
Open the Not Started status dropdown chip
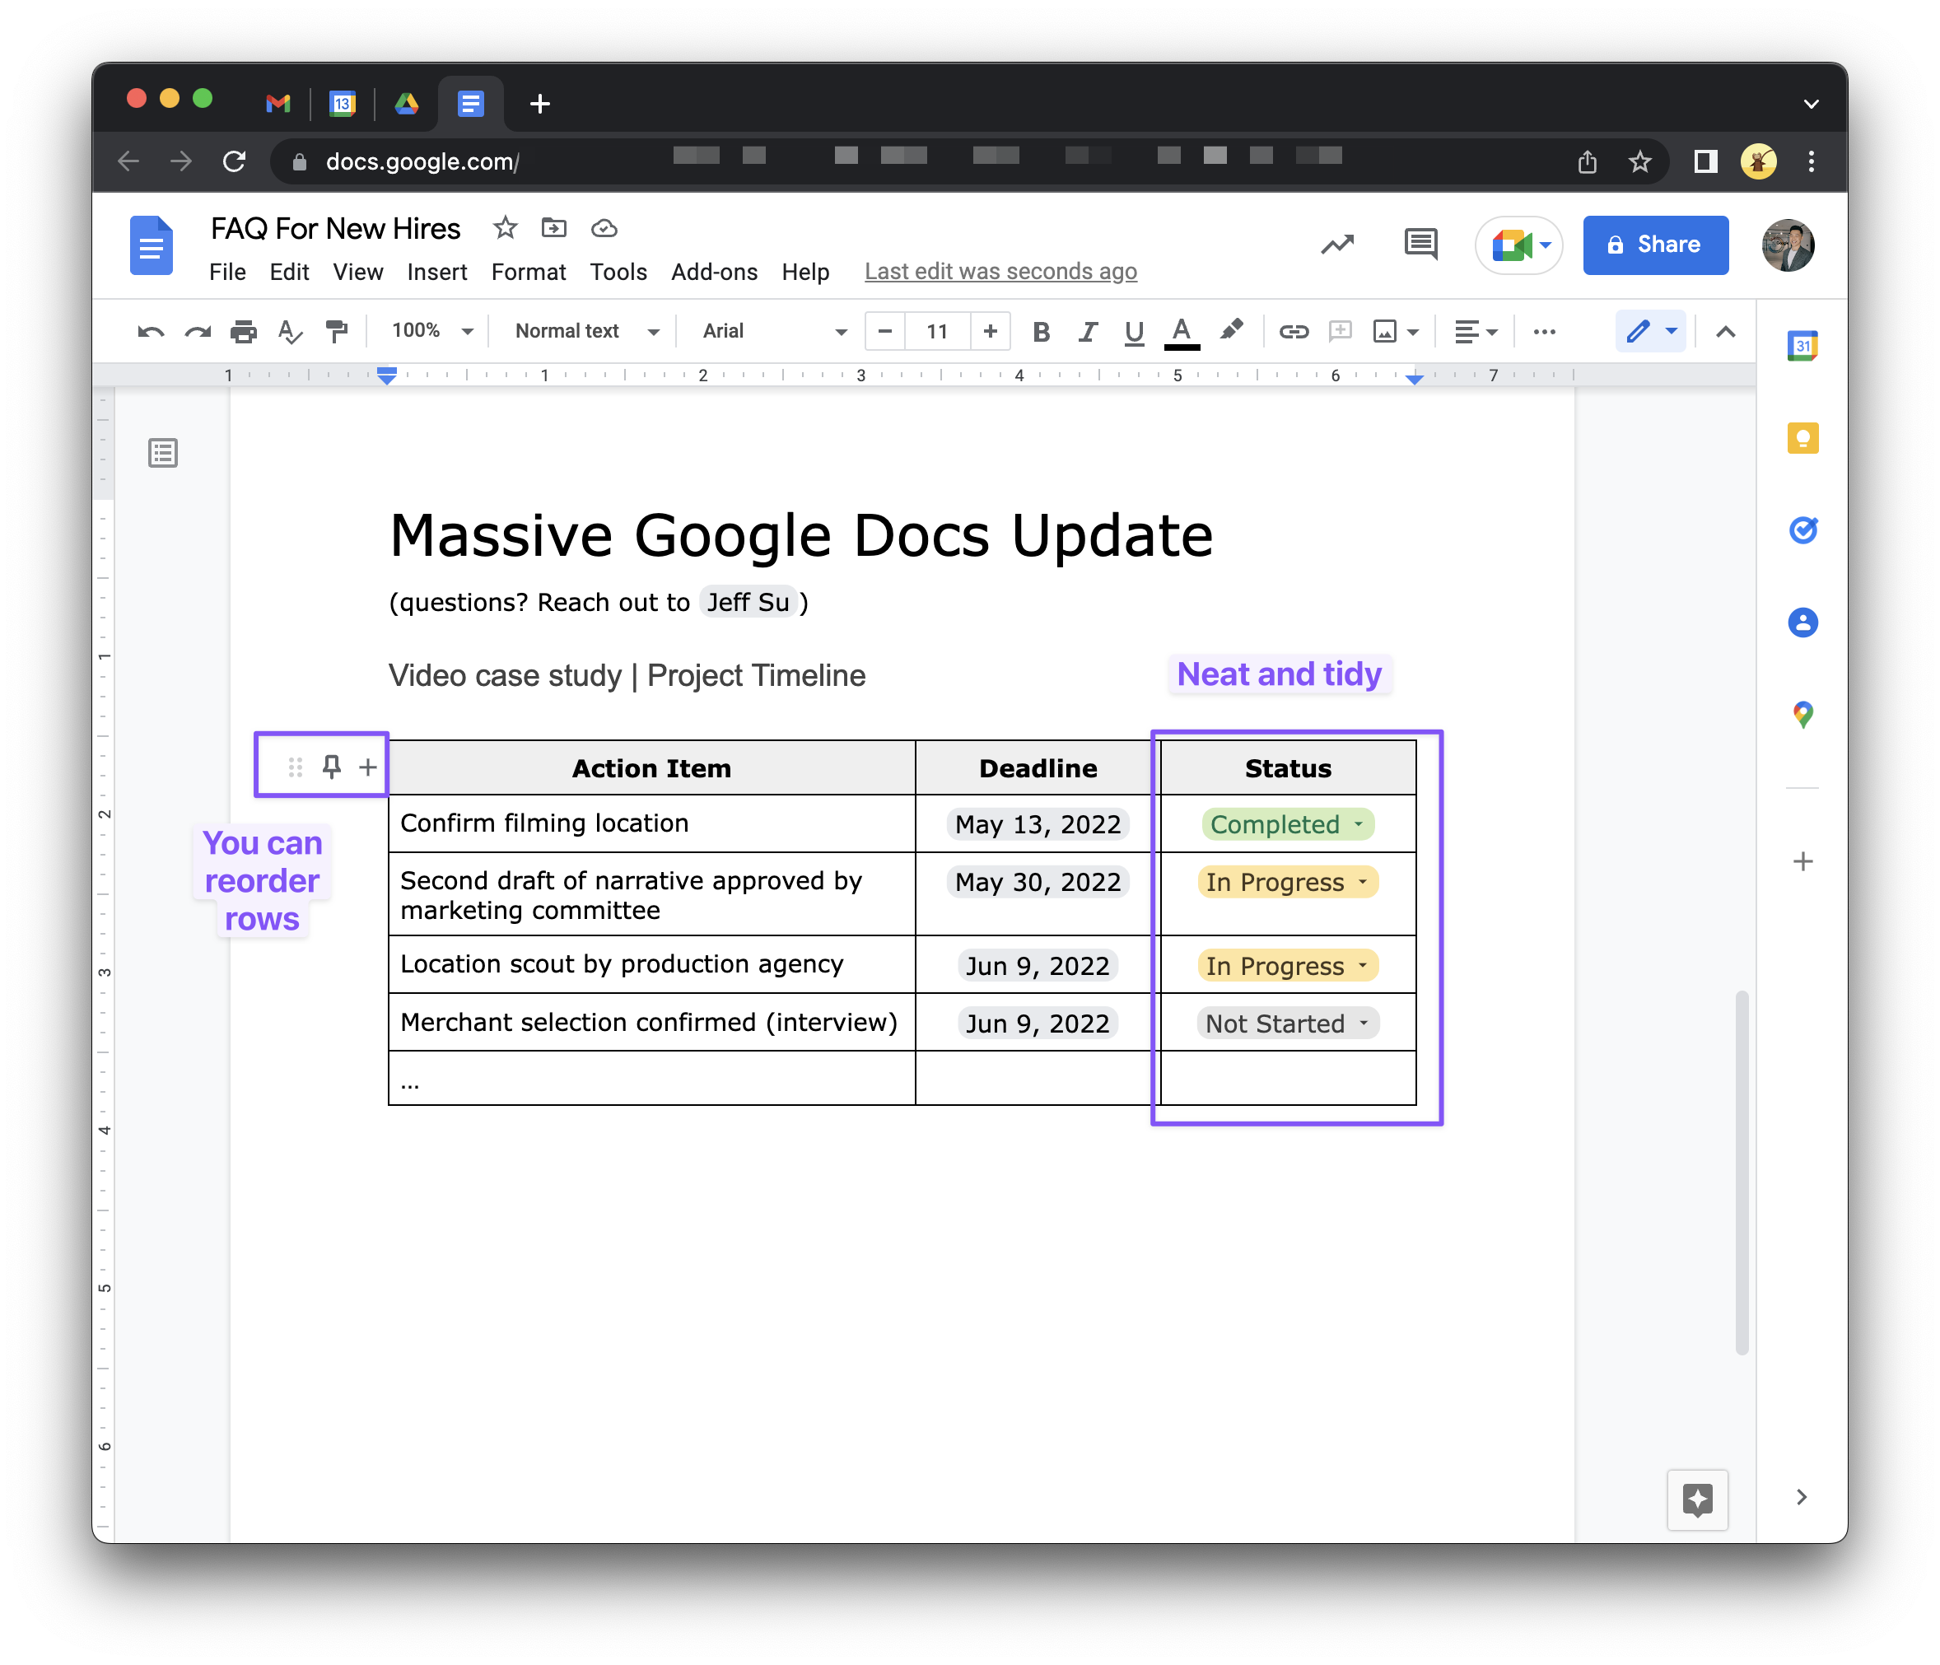click(x=1287, y=1024)
